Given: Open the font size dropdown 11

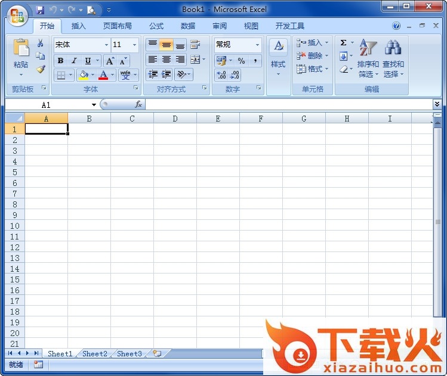Looking at the screenshot, I should (x=134, y=45).
